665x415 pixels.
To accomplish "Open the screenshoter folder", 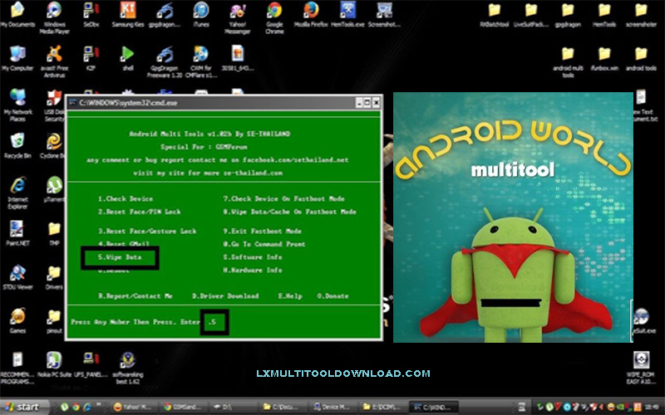I will click(641, 15).
